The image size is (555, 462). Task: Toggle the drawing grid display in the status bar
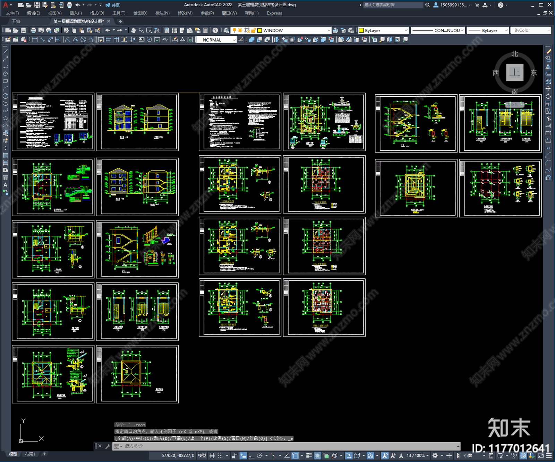(x=212, y=455)
